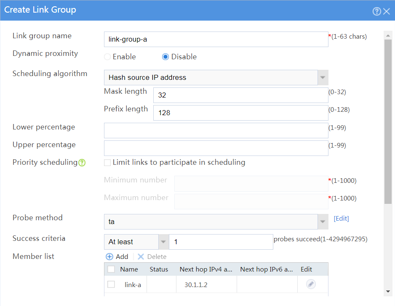Screen dimensions: 395x306
Task: Click the Lower percentage input field
Action: (x=216, y=130)
